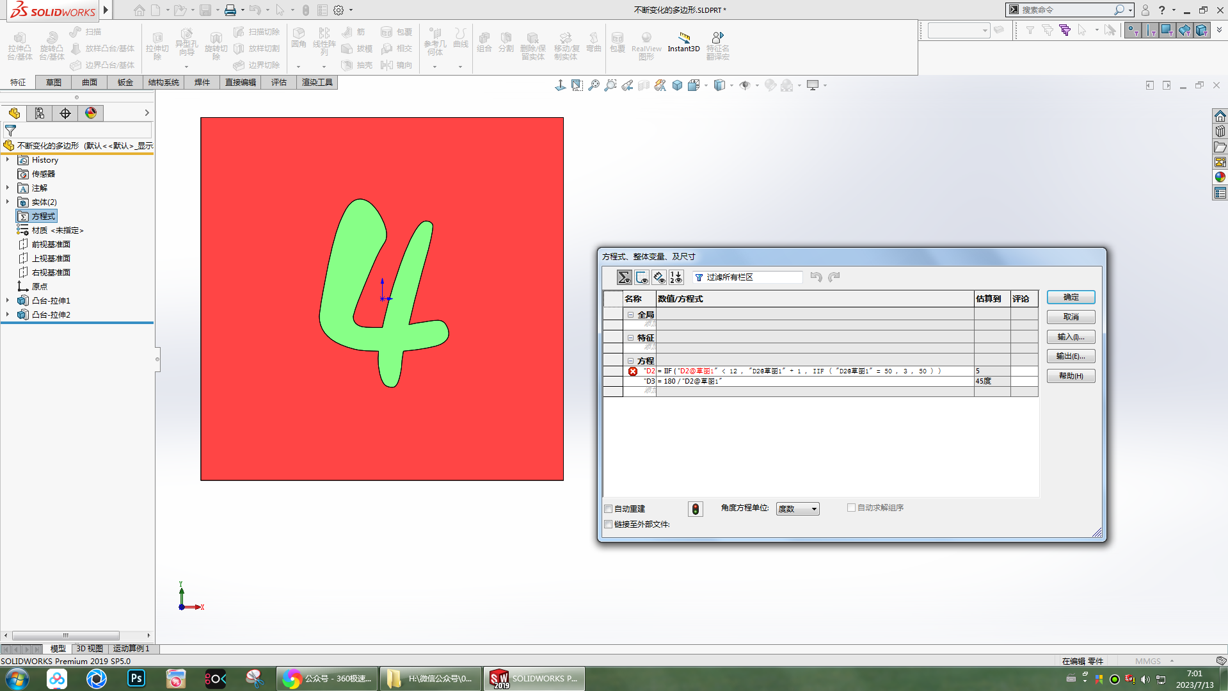Click the Zoom to Fit magnifier icon

tap(594, 85)
